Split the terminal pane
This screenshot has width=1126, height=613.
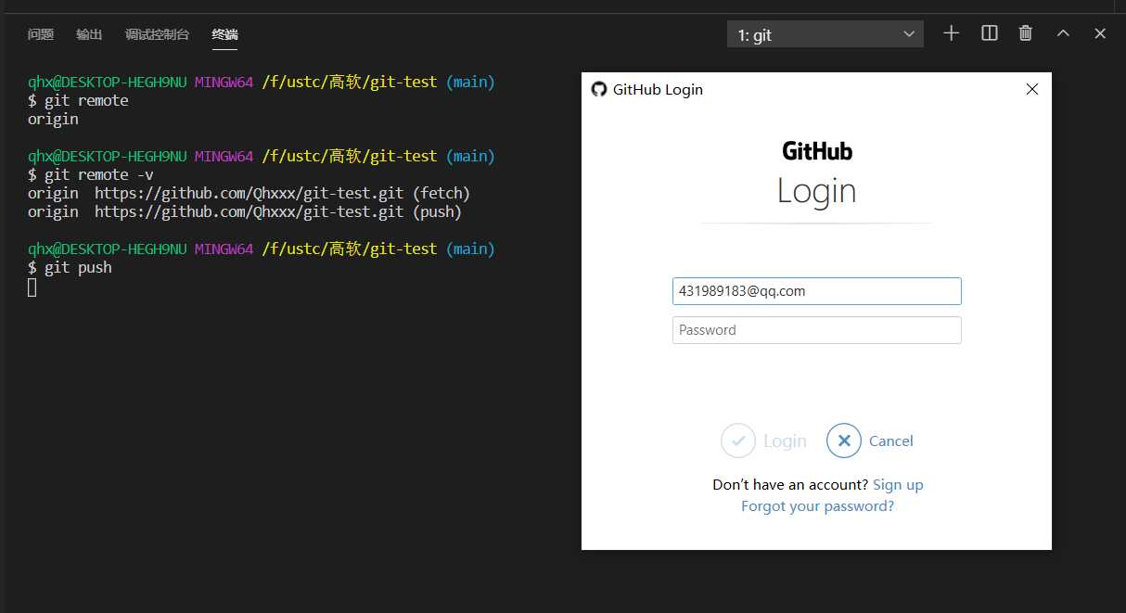coord(990,33)
